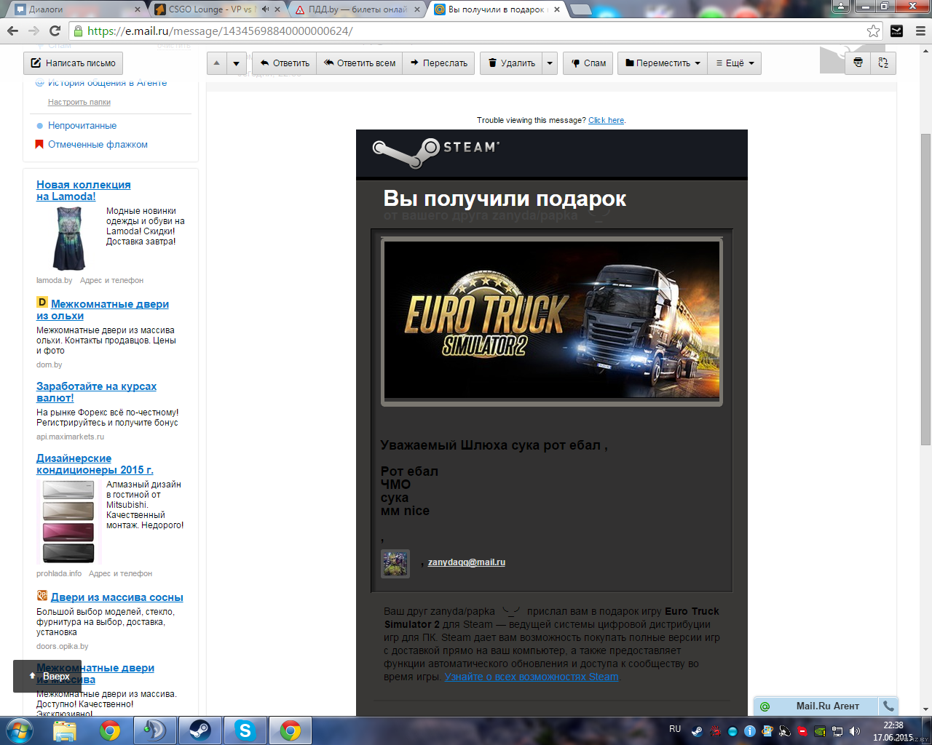Click Двери из массива сосны link
932x745 pixels.
pyautogui.click(x=117, y=597)
